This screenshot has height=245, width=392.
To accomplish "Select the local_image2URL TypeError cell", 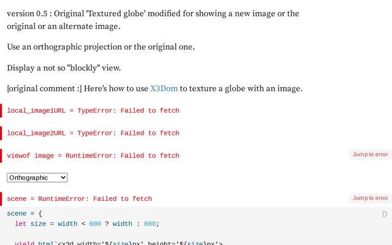I will click(x=93, y=133).
